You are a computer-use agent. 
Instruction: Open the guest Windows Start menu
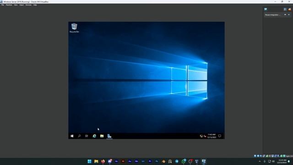pos(72,136)
